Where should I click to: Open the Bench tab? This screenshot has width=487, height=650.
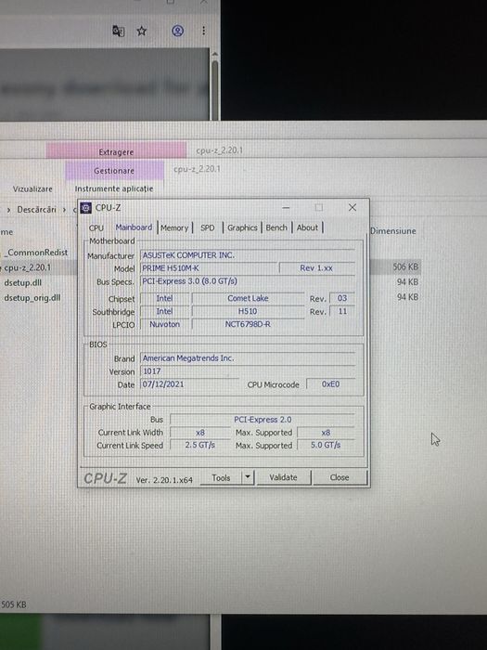(x=276, y=227)
